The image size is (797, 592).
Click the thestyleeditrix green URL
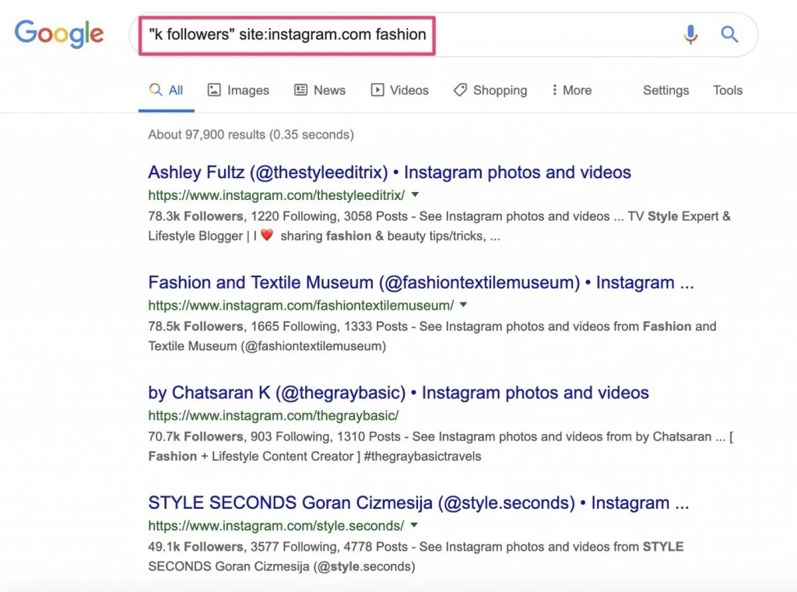[276, 195]
